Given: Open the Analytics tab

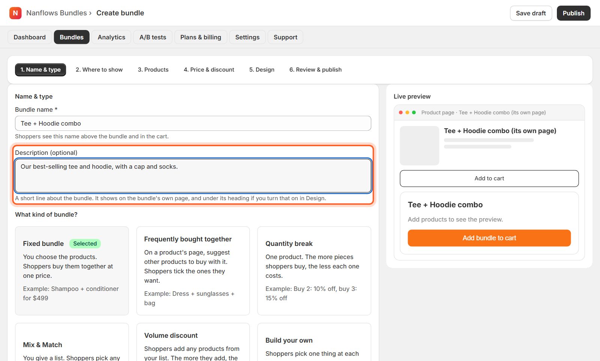Looking at the screenshot, I should click(x=111, y=37).
